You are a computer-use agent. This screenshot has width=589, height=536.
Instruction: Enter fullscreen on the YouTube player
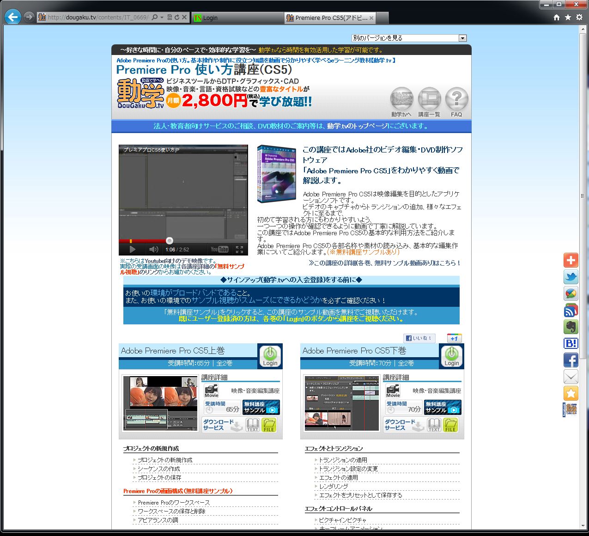(239, 250)
